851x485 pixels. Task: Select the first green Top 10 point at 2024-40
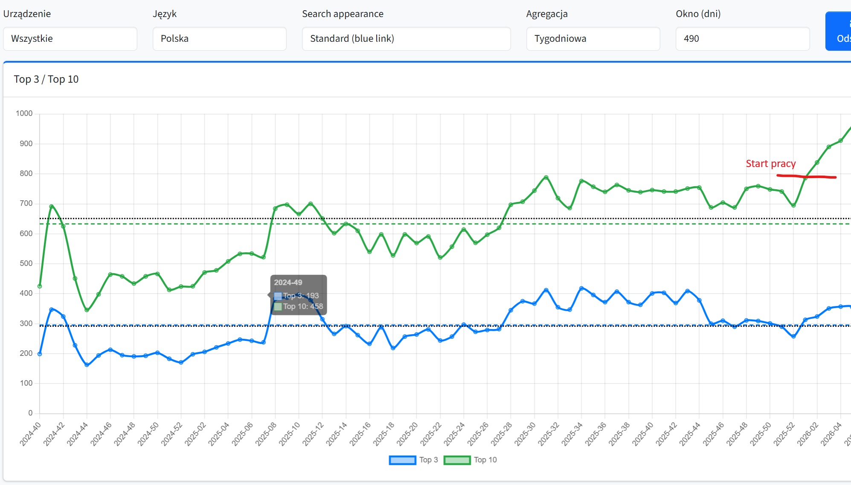point(40,286)
